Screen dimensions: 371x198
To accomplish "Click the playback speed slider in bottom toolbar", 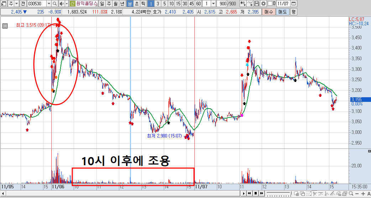I will coord(279,193).
